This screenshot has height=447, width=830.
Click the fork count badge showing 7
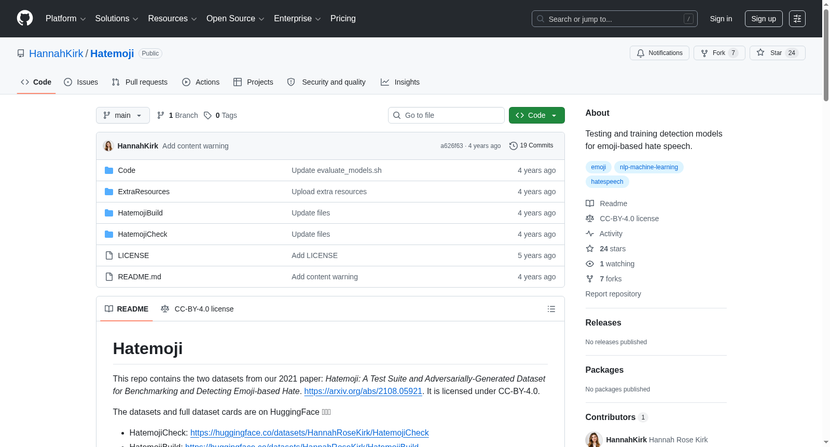pyautogui.click(x=733, y=53)
